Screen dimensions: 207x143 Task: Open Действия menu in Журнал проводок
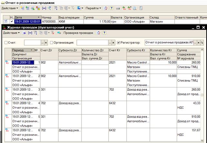tap(11, 33)
